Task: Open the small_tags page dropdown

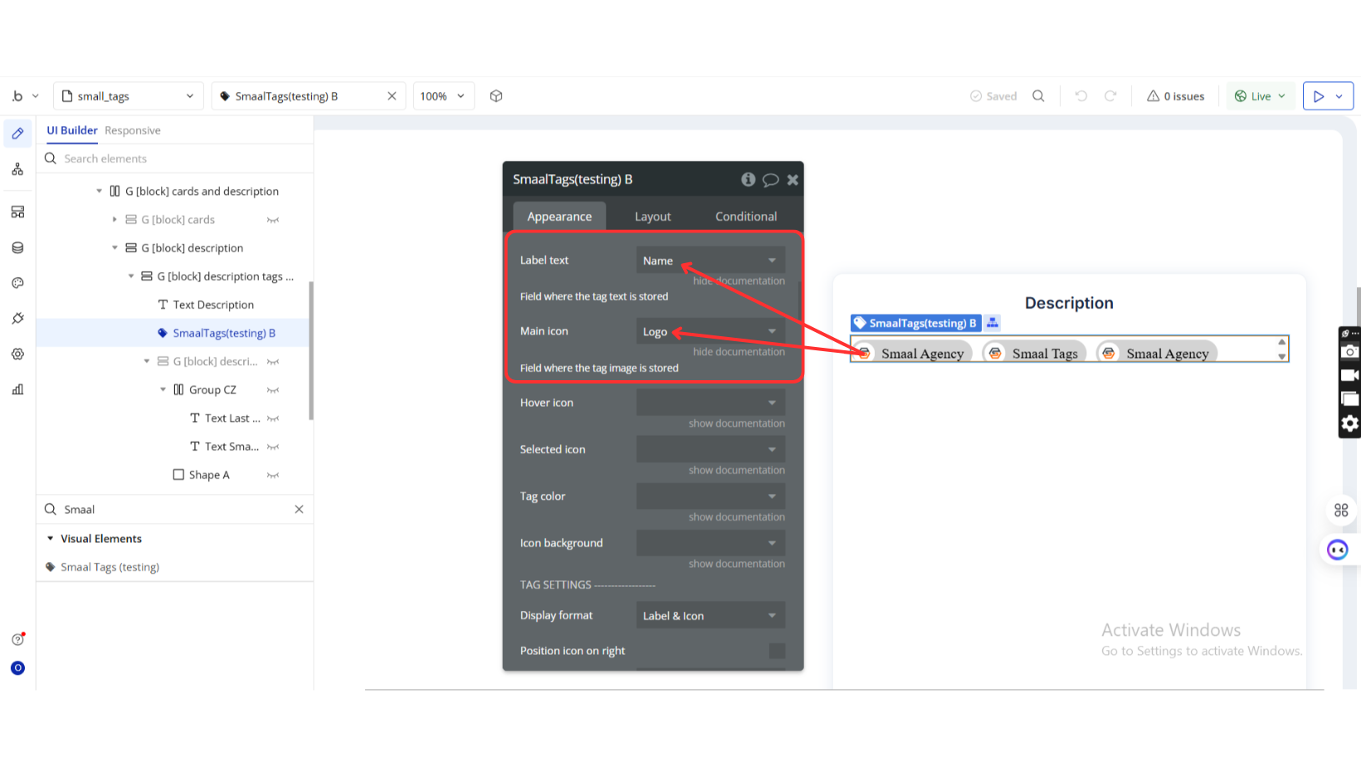Action: (x=129, y=96)
